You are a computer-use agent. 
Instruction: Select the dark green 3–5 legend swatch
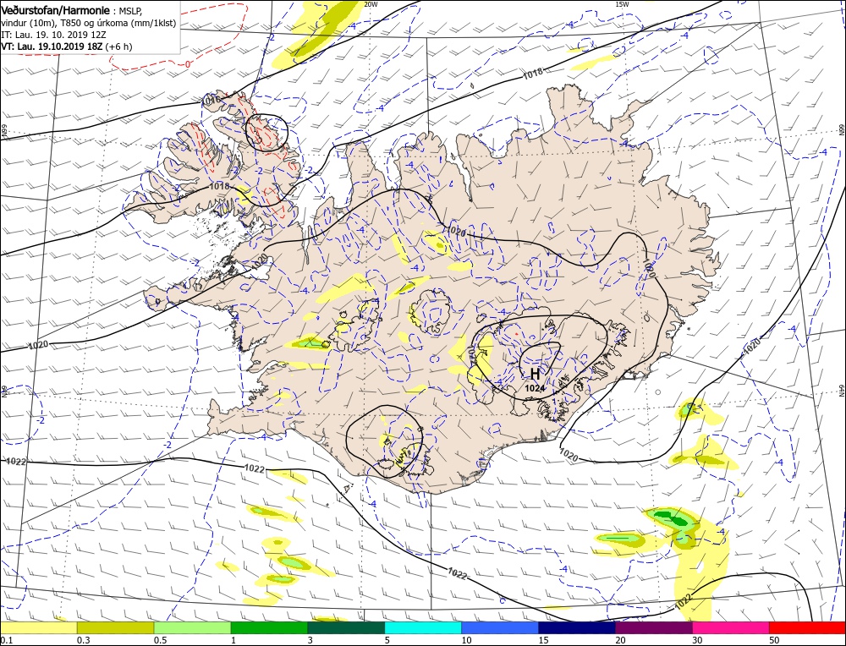click(346, 627)
